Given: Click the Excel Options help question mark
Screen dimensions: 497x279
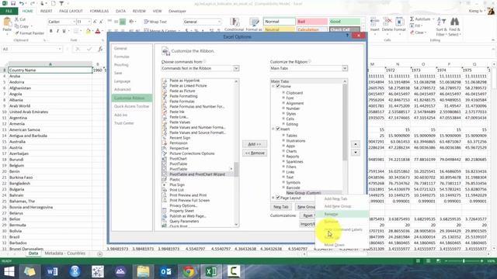Looking at the screenshot, I should 347,36.
